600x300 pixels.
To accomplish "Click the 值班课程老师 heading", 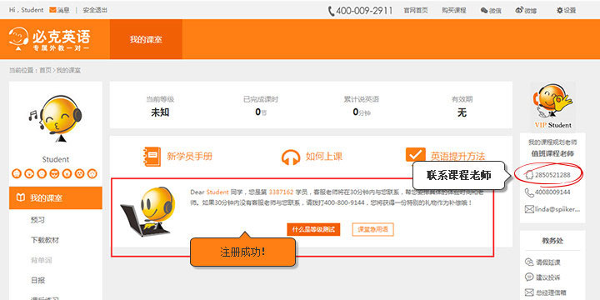I will [x=552, y=154].
